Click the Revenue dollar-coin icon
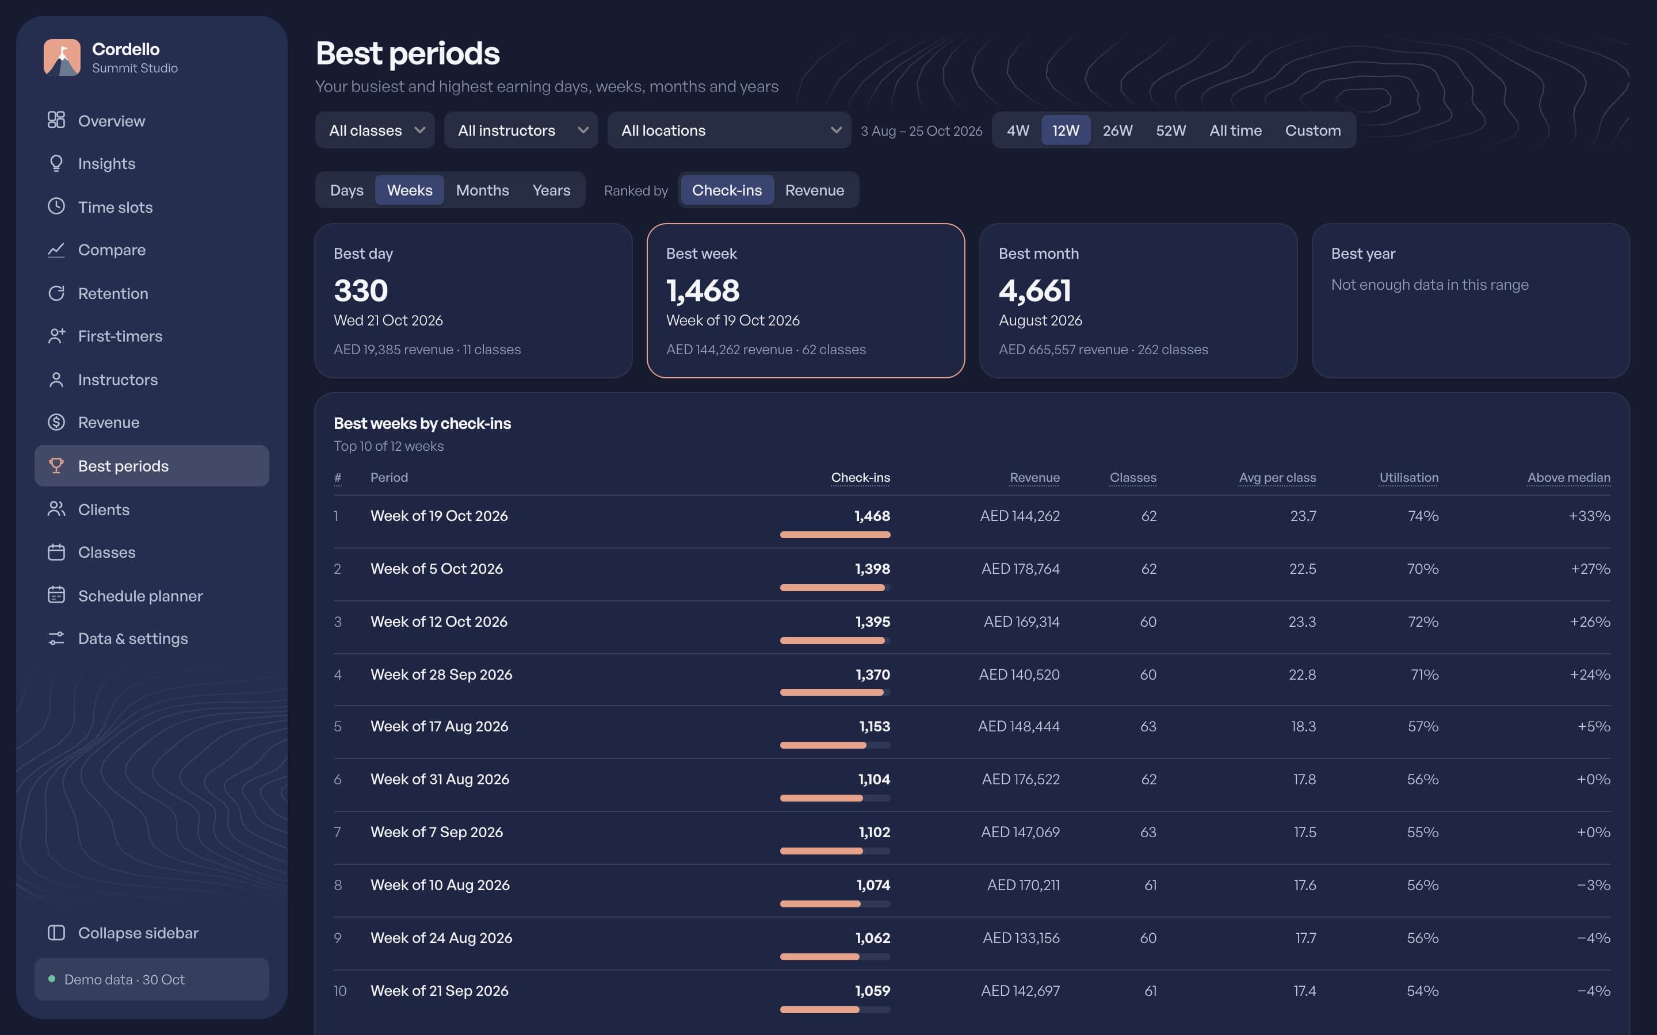This screenshot has height=1035, width=1657. click(56, 421)
